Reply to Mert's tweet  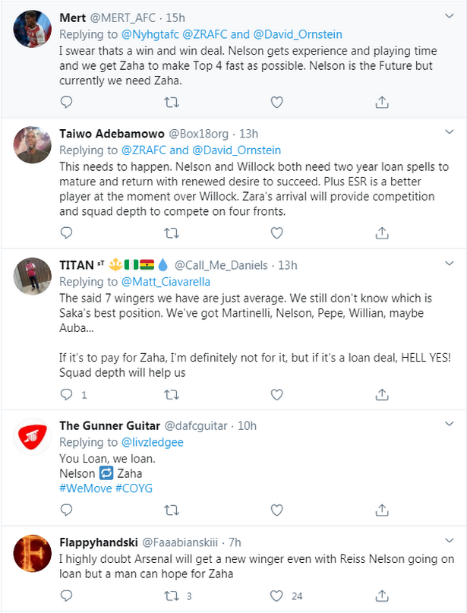pos(66,102)
